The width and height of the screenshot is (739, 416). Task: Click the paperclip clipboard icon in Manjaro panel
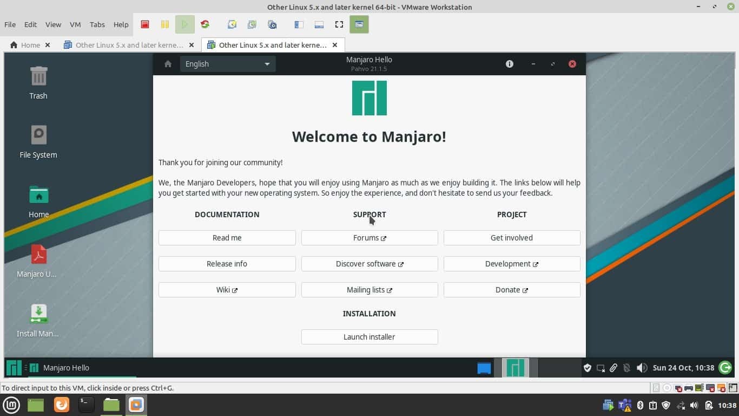tap(613, 368)
